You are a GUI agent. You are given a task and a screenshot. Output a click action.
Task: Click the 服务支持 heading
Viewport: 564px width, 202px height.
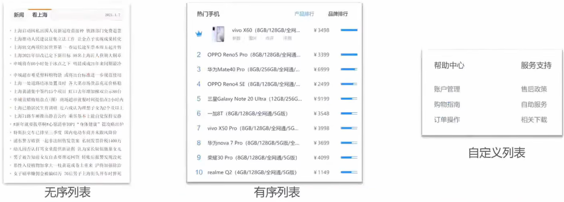coord(536,65)
